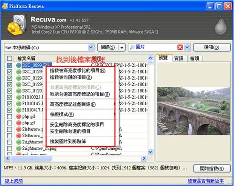
Task: Check the box for first php.gif
Action: pyautogui.click(x=10, y=116)
